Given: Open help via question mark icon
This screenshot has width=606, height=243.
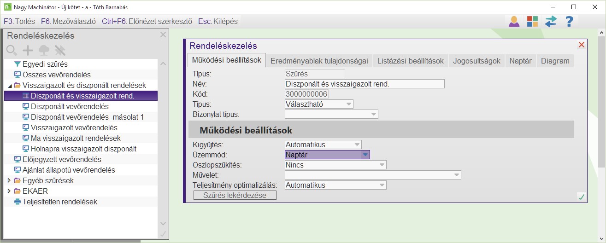Looking at the screenshot, I should click(x=569, y=21).
